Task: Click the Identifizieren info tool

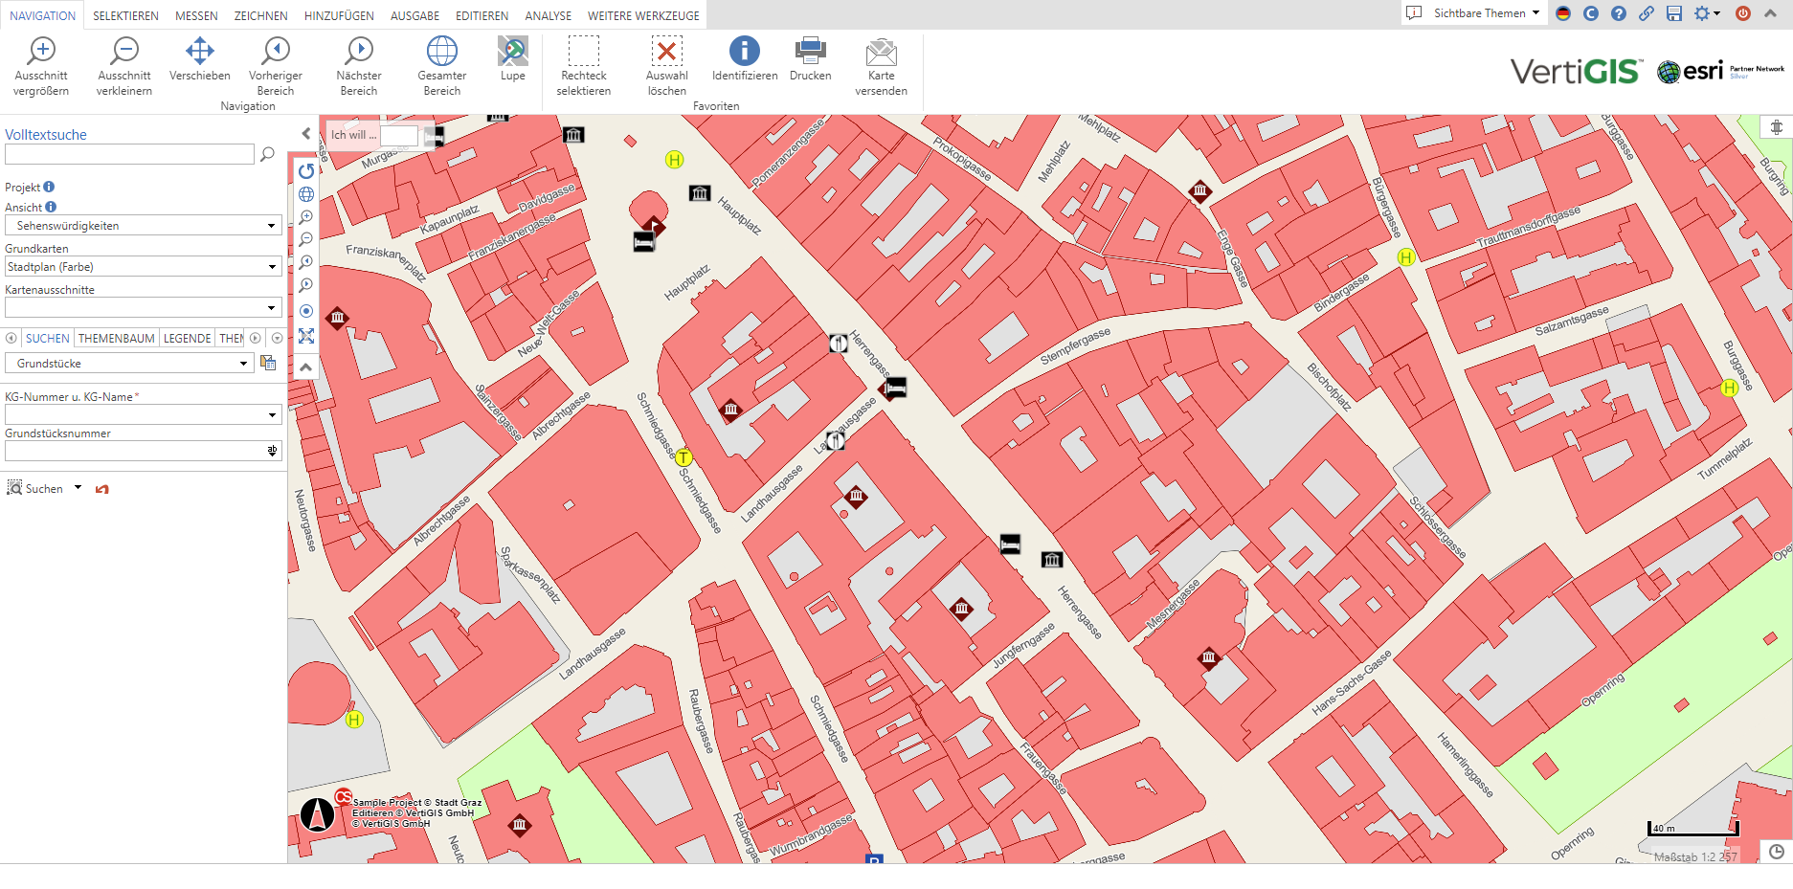Action: [744, 59]
